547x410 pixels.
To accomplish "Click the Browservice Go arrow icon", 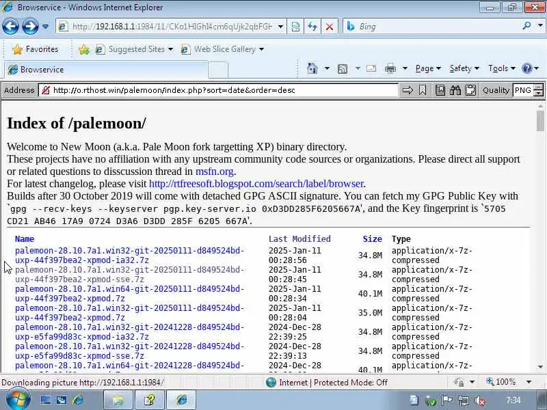I will [408, 90].
